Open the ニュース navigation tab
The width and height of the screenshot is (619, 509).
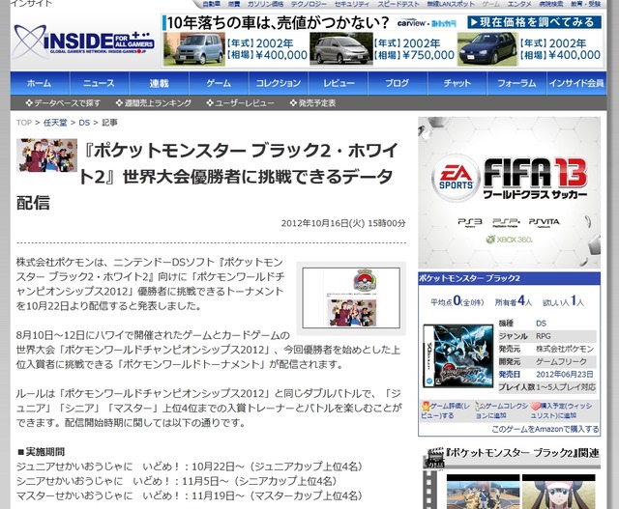coord(99,83)
